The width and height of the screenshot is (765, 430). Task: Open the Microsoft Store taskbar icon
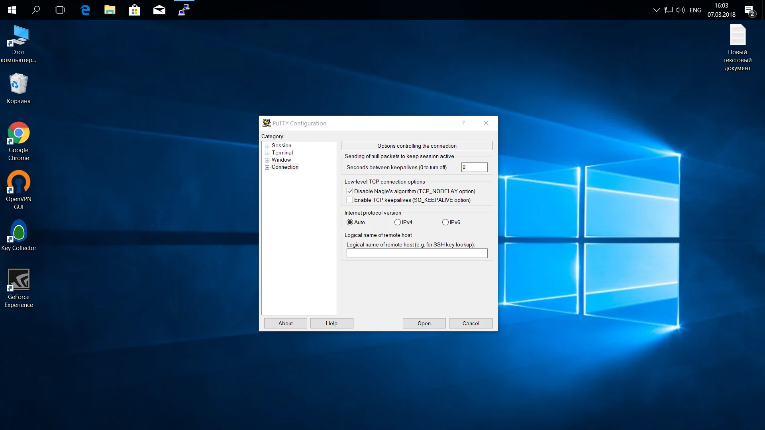pos(134,10)
